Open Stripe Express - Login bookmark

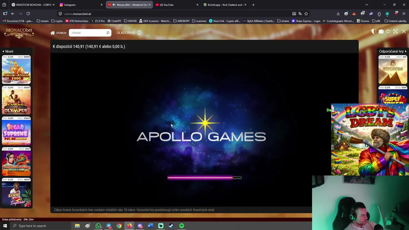tap(306, 21)
